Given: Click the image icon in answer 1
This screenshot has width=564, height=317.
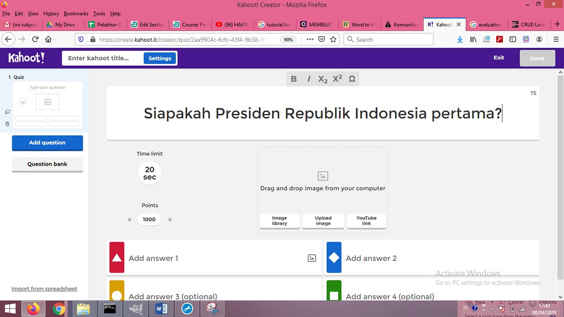Looking at the screenshot, I should click(312, 258).
